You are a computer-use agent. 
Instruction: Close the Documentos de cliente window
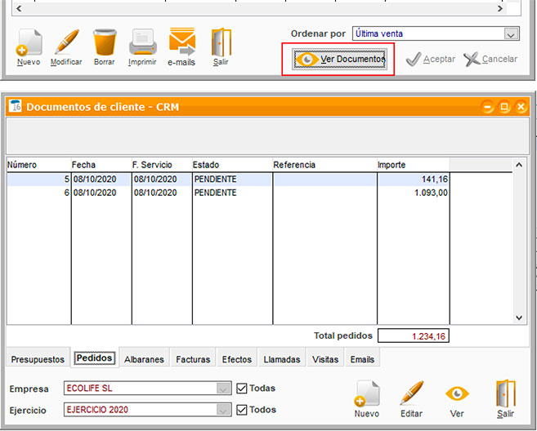click(x=521, y=107)
